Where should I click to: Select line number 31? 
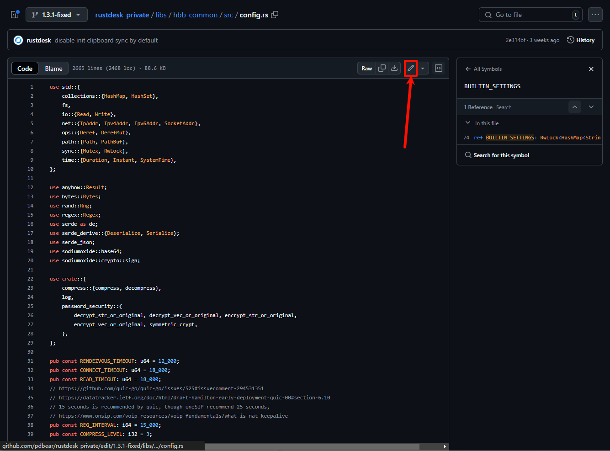tap(30, 361)
